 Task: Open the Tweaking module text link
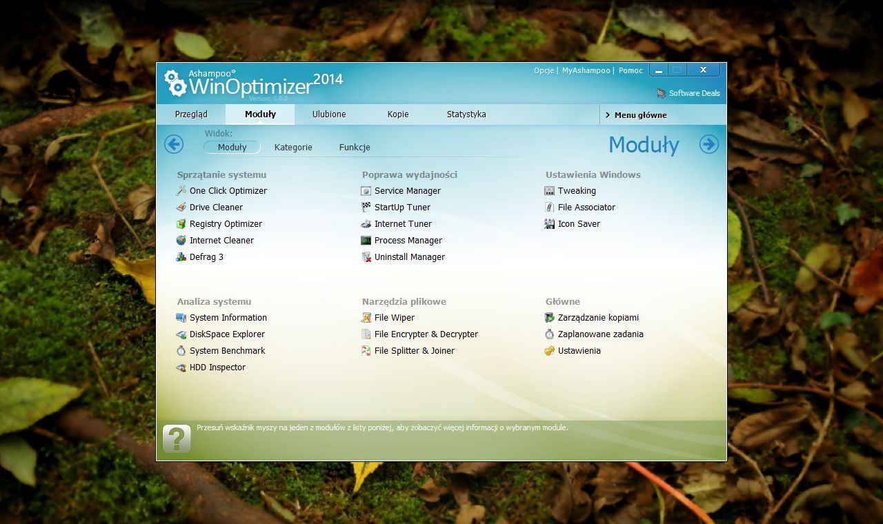click(577, 191)
